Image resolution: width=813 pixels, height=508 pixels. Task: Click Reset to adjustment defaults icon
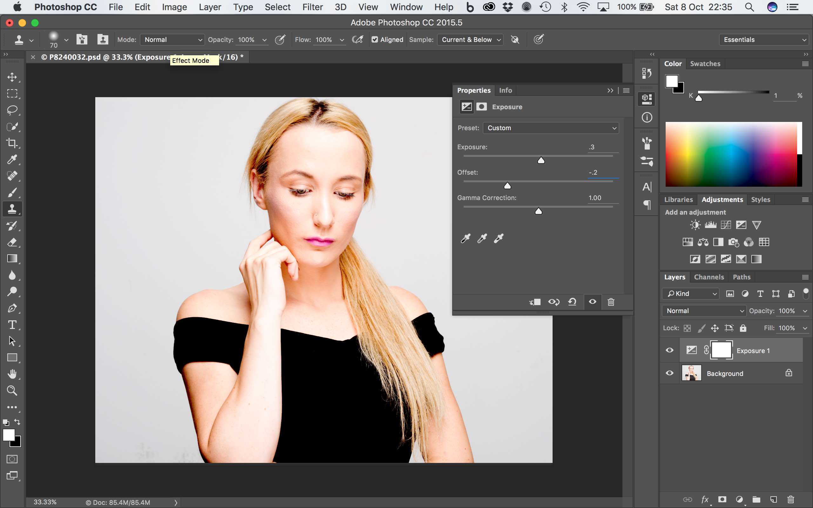coord(572,302)
